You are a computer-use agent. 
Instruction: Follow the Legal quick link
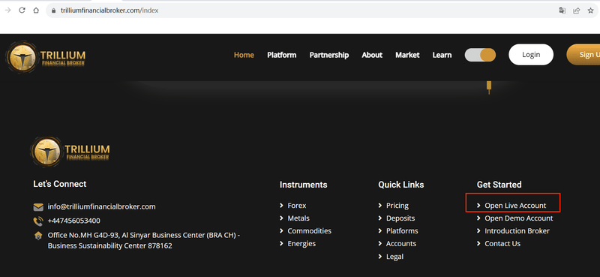coord(394,257)
